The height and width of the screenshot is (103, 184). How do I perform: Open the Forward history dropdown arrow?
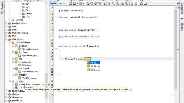pos(83,4)
